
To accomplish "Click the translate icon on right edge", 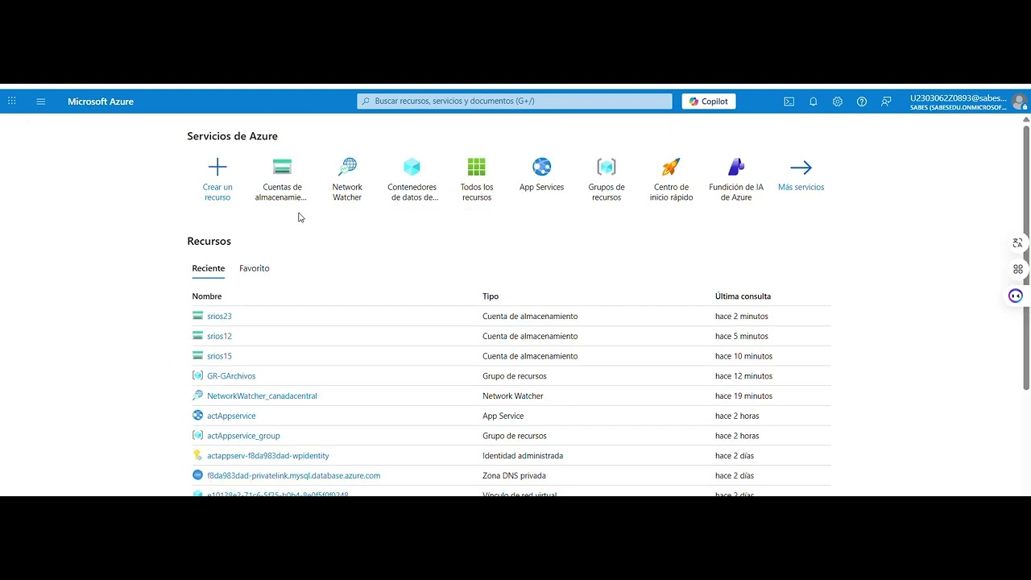I will point(1017,243).
